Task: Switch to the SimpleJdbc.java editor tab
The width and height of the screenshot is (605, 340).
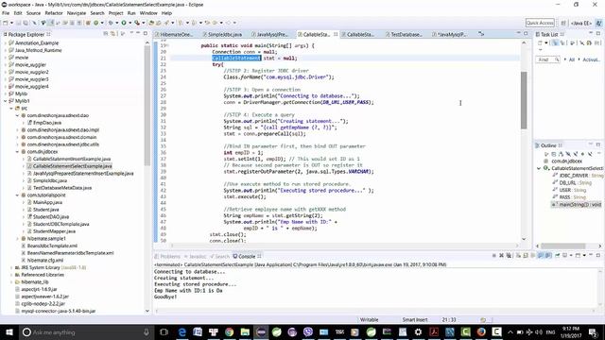Action: (x=223, y=34)
